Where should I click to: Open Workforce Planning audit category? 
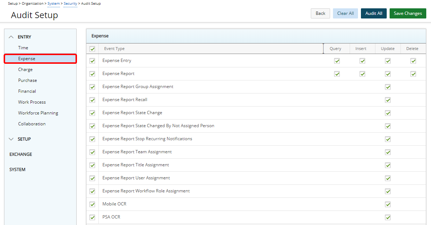coord(38,113)
